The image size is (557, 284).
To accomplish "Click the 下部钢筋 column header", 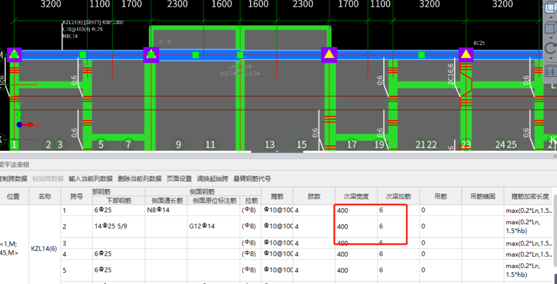I will (x=119, y=201).
